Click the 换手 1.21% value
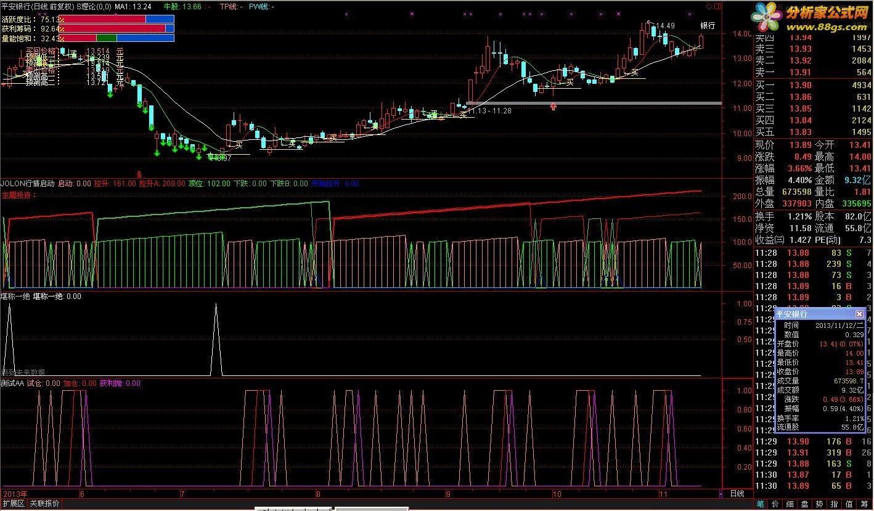Screen dimensions: 874x511 pos(799,217)
